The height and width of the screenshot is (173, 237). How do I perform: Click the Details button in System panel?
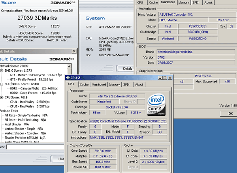tap(125, 69)
